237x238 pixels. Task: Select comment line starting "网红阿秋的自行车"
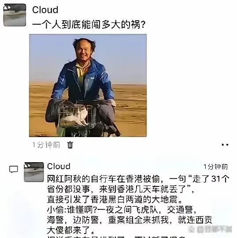pyautogui.click(x=138, y=179)
